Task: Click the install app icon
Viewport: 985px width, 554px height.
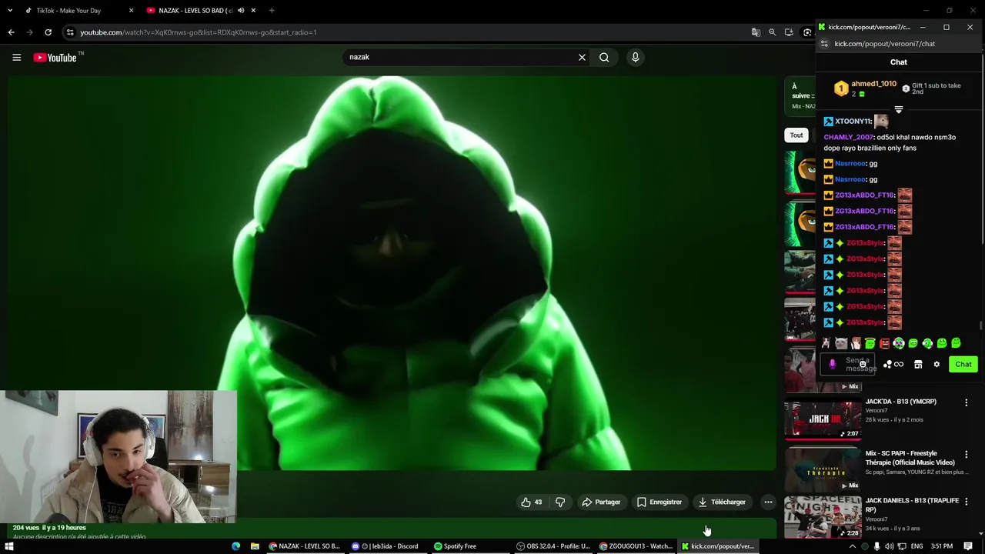Action: (x=789, y=32)
